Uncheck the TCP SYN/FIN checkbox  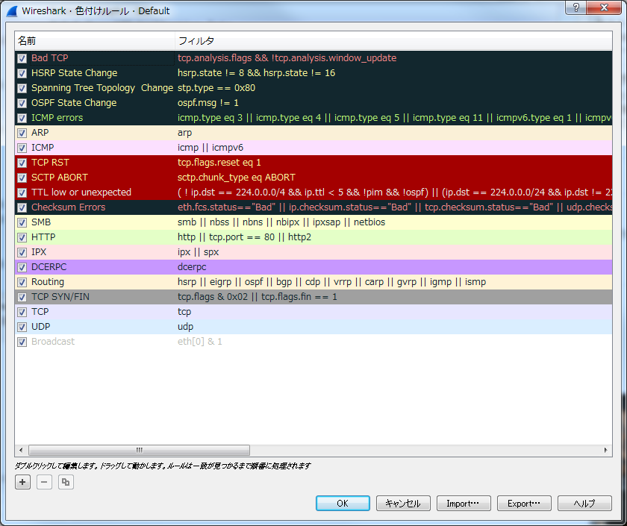pyautogui.click(x=22, y=297)
